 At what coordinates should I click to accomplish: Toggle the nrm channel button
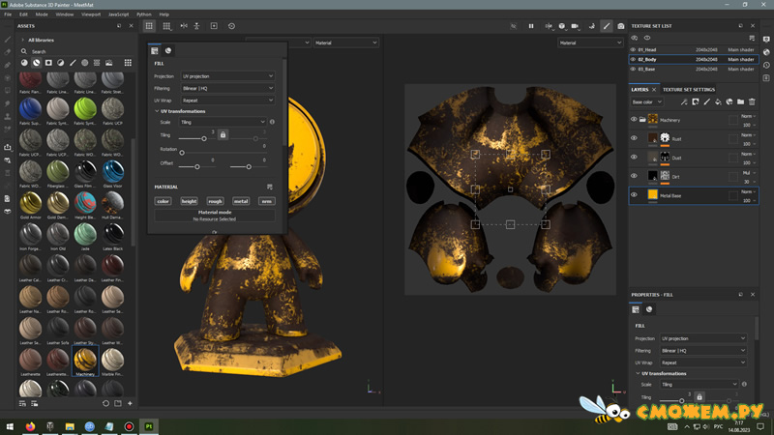(x=267, y=201)
